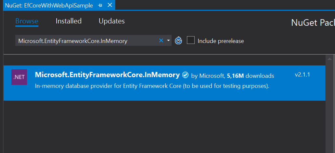Select the Microsoft.EntityFrameworkCore.InMemory package title
The width and height of the screenshot is (335, 153).
pos(107,75)
